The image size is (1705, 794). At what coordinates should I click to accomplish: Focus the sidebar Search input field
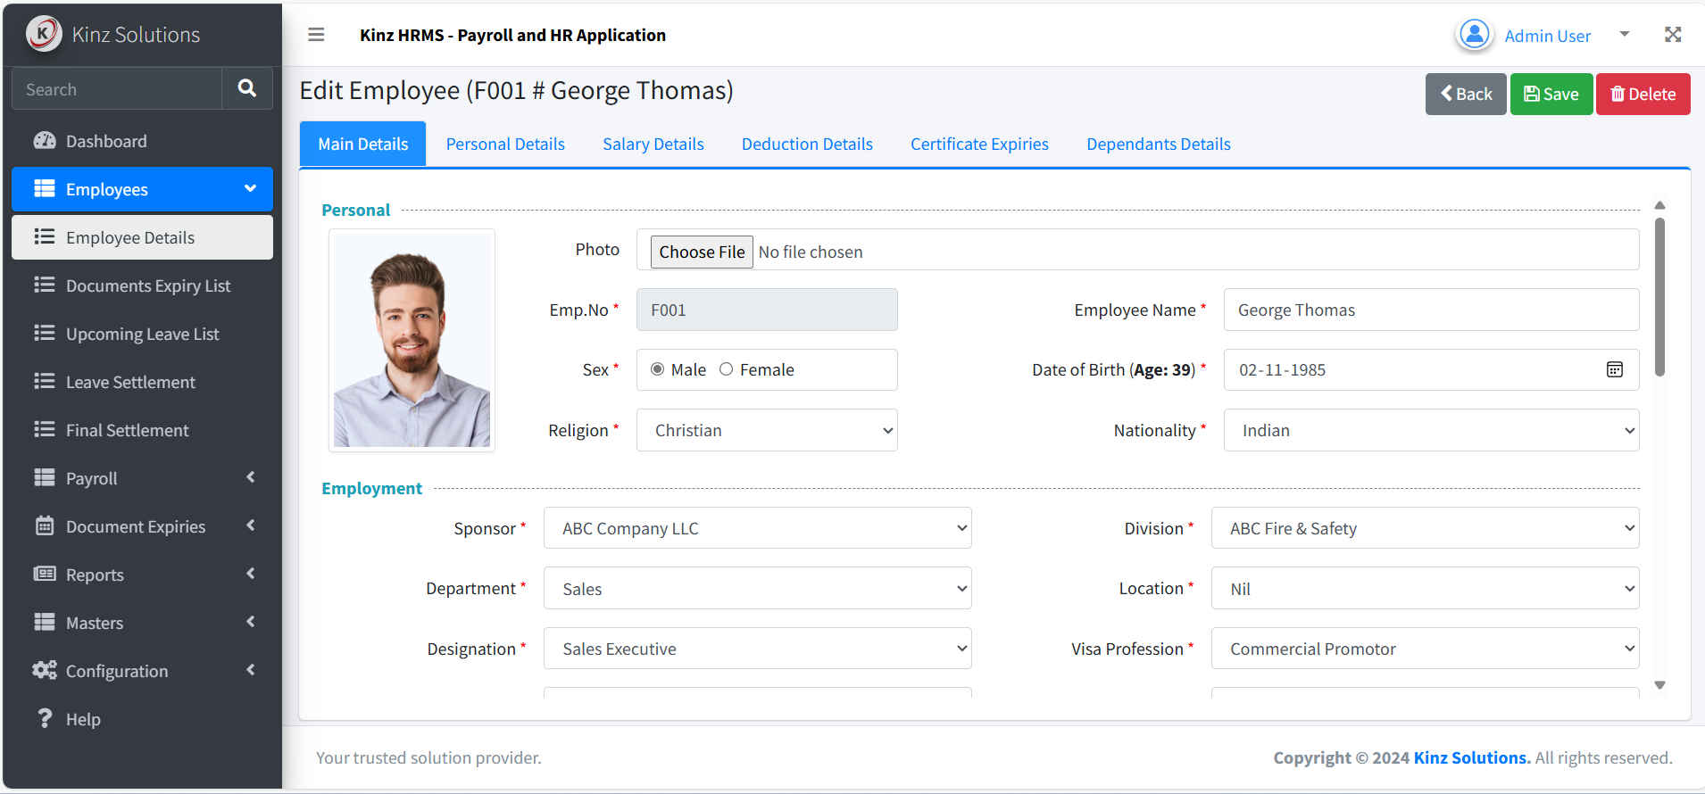pyautogui.click(x=117, y=88)
